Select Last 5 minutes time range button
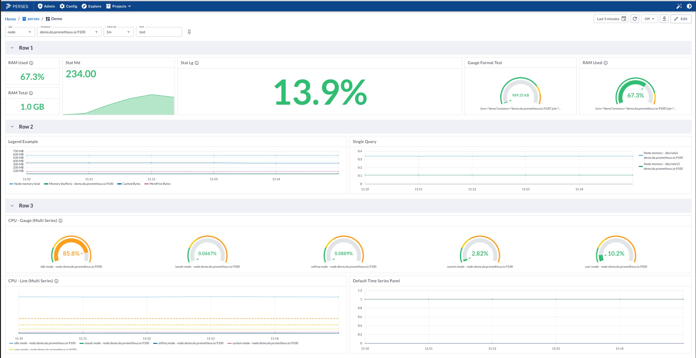Screen dimensions: 696x358 pyautogui.click(x=610, y=19)
